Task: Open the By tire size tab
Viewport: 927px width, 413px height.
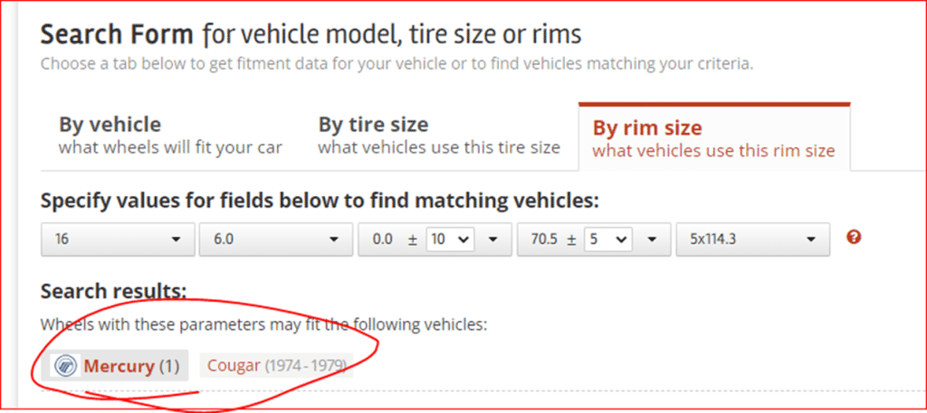Action: 438,135
